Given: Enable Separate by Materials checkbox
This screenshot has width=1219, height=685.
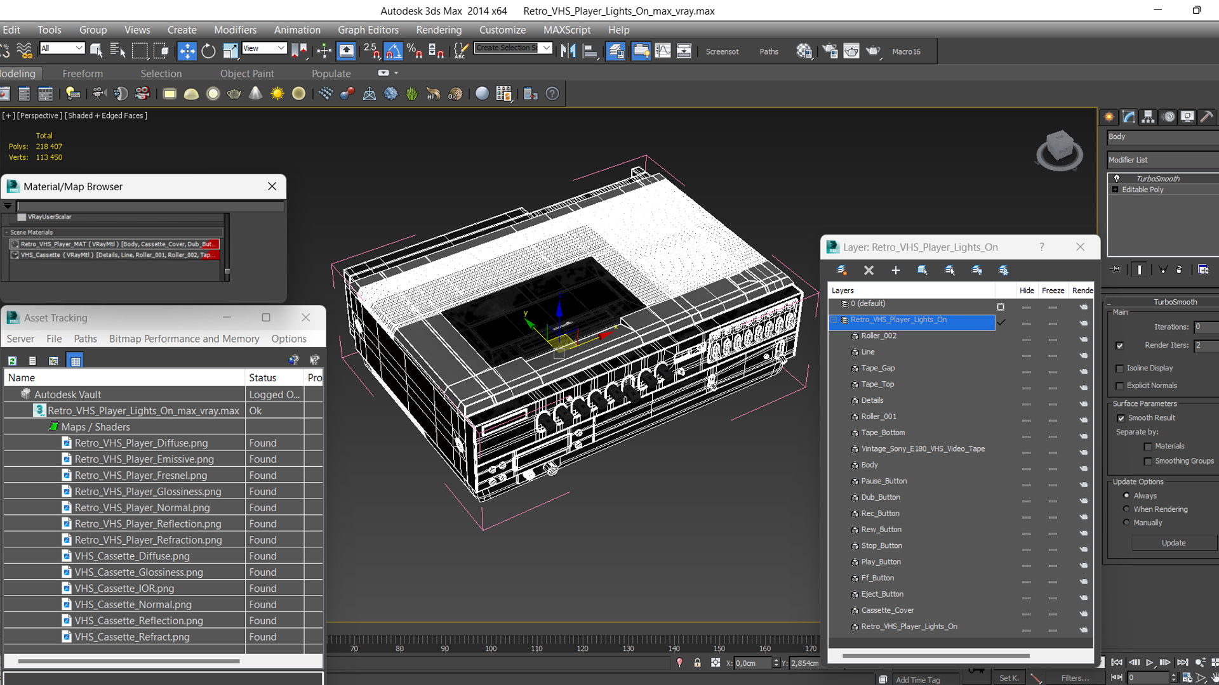Looking at the screenshot, I should [1147, 447].
